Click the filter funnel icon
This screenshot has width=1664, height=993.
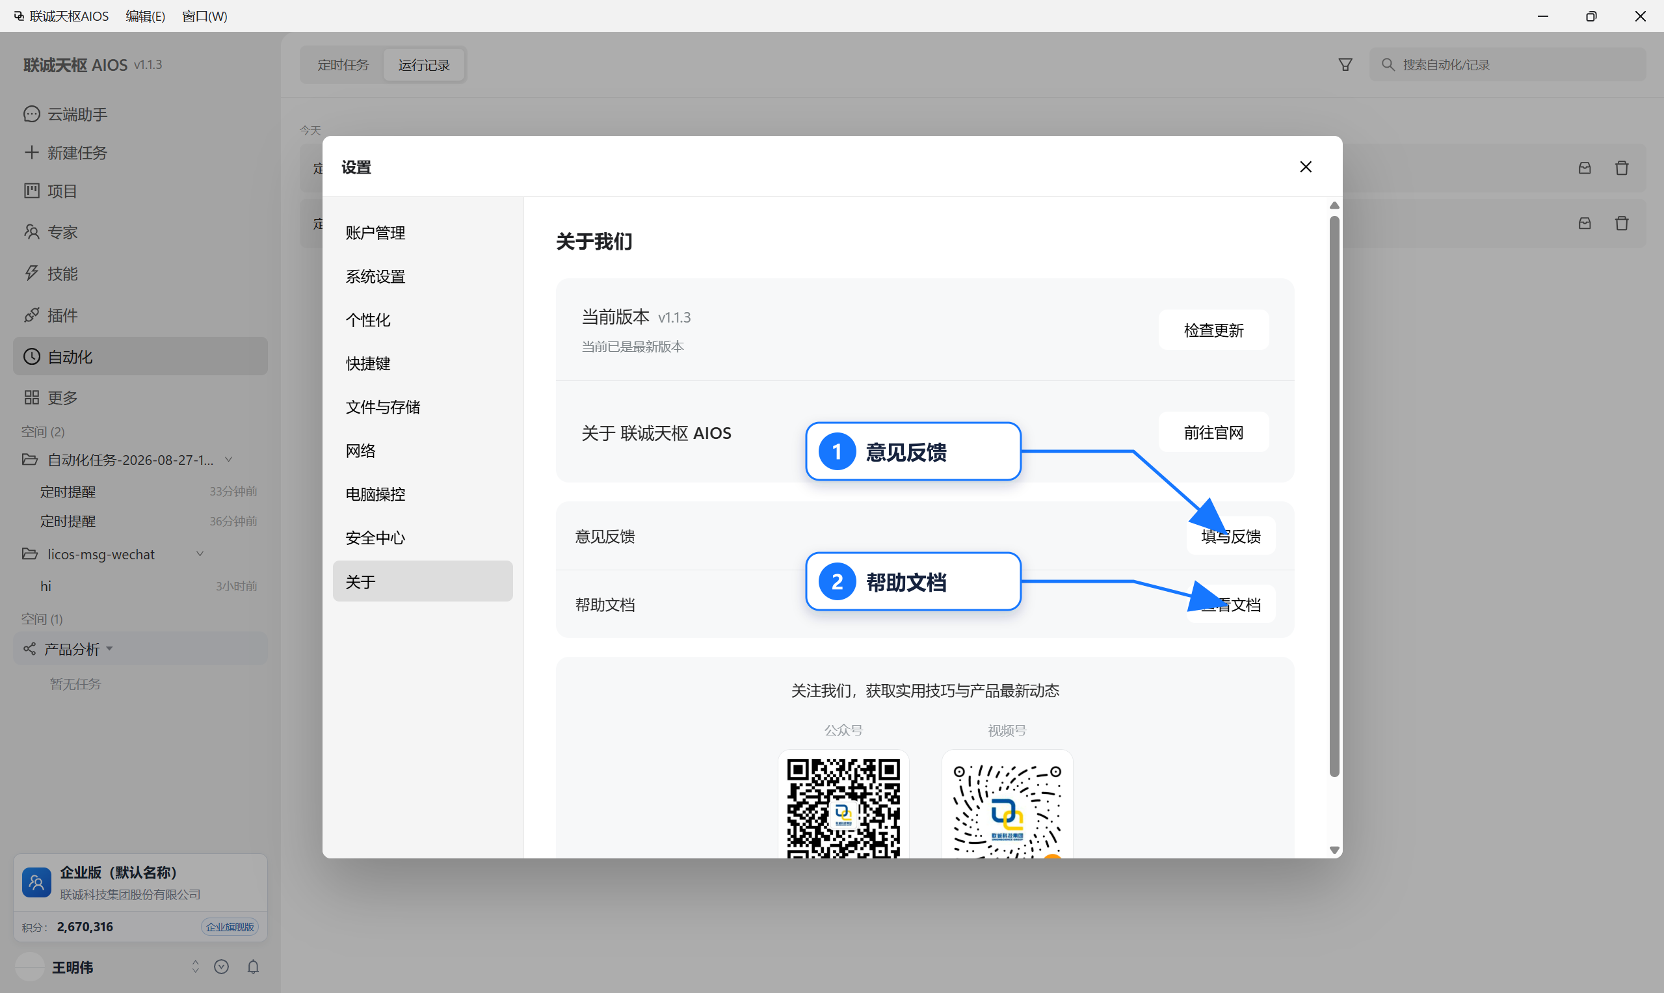[x=1345, y=65]
